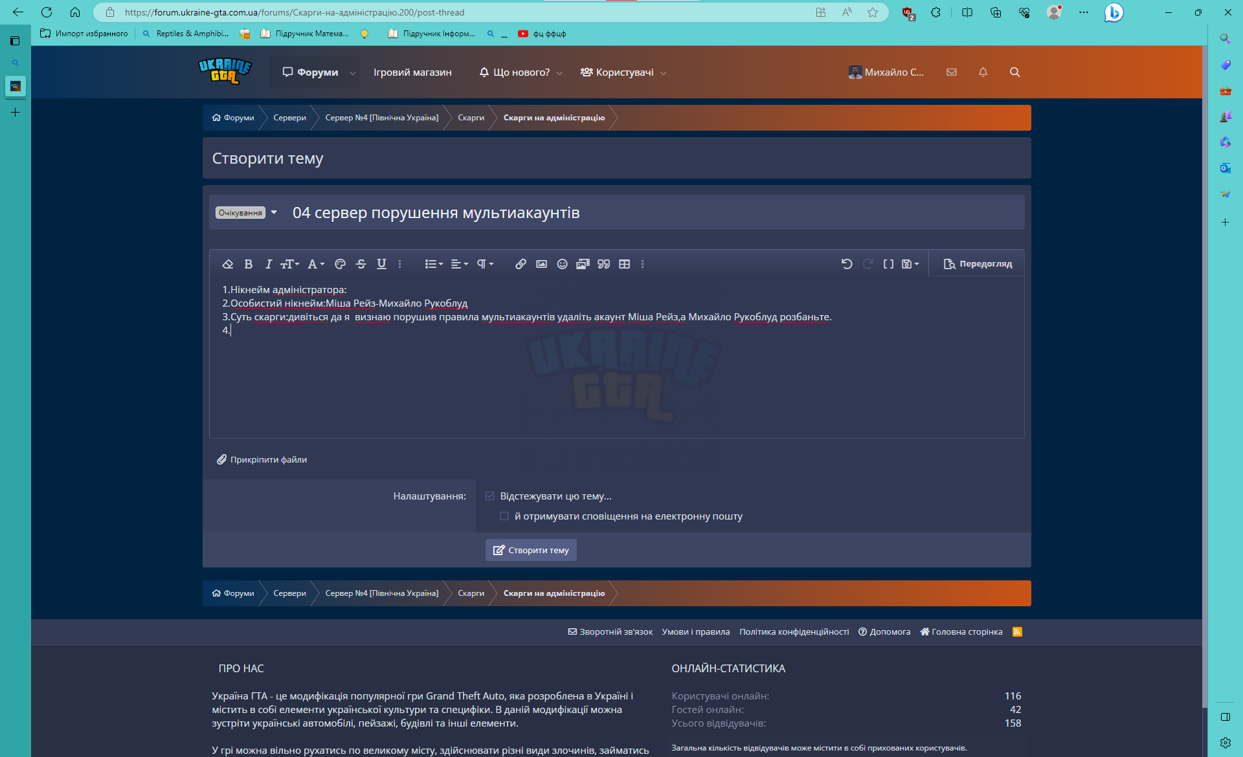Open Сервер №4 top breadcrumb link
This screenshot has width=1243, height=757.
[381, 118]
